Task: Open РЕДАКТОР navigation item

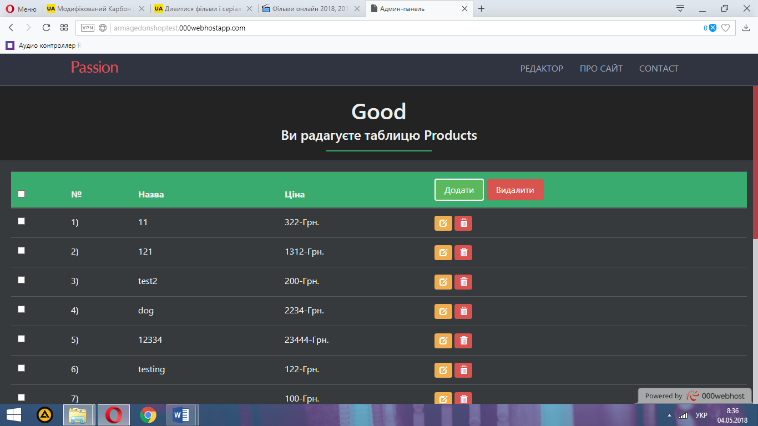Action: click(542, 69)
